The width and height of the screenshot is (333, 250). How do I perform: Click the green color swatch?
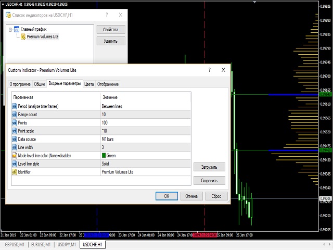(x=104, y=156)
